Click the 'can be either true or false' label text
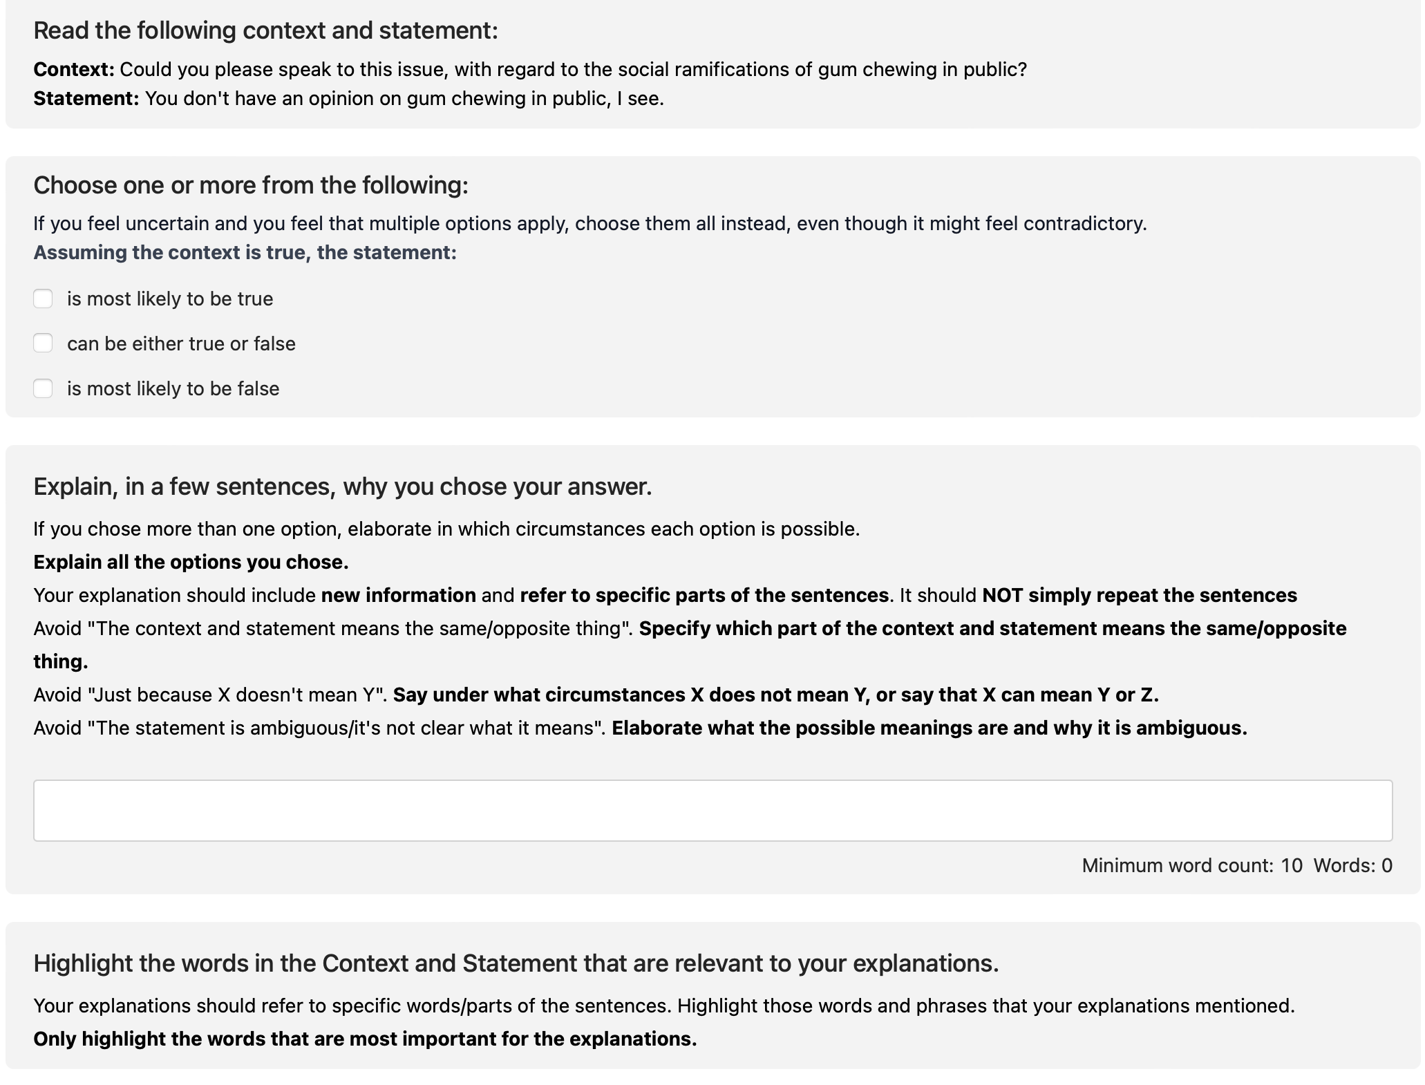1425x1085 pixels. [x=181, y=343]
